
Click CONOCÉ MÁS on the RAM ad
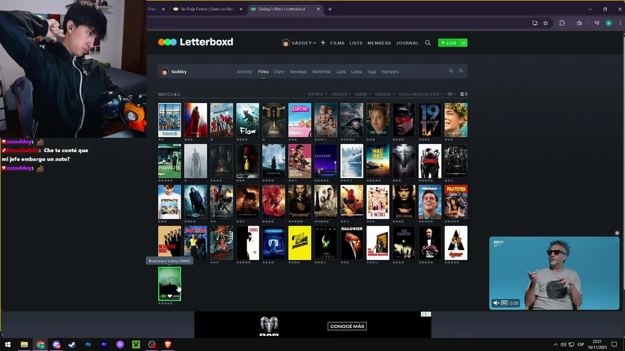point(347,326)
